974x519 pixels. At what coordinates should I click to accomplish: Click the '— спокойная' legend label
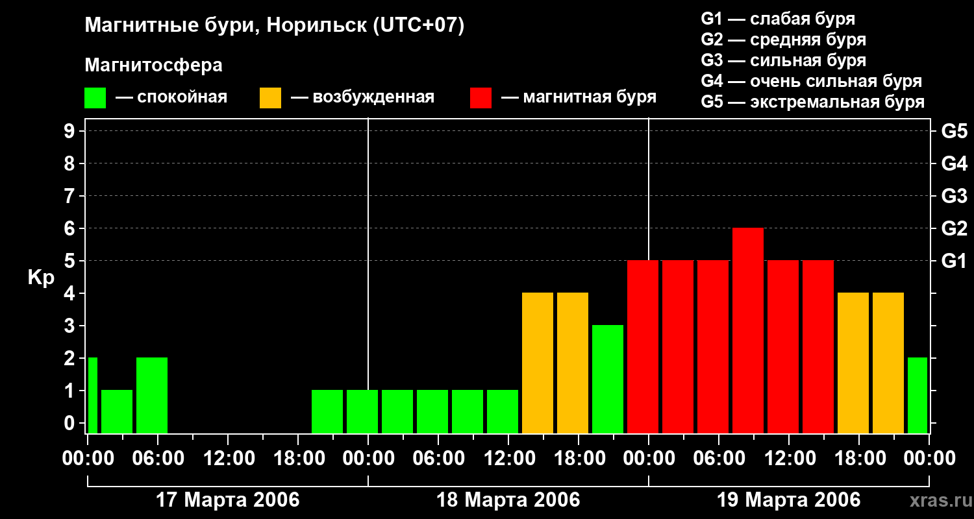[x=171, y=98]
